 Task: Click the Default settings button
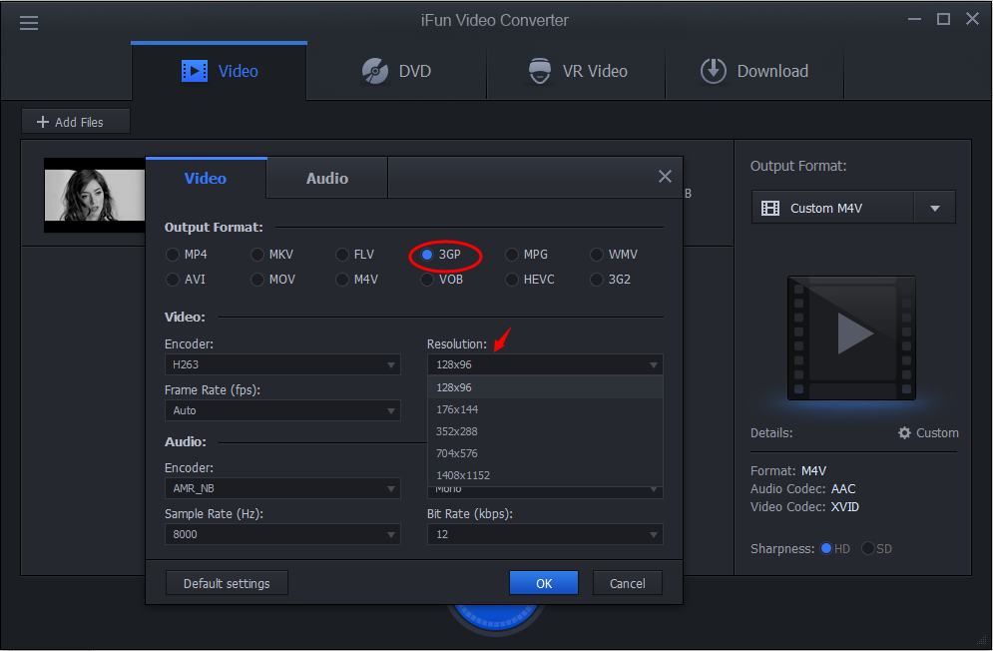click(x=227, y=583)
